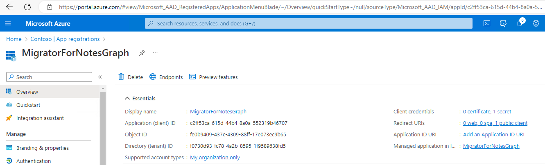Open the Authentication menu item

34,161
